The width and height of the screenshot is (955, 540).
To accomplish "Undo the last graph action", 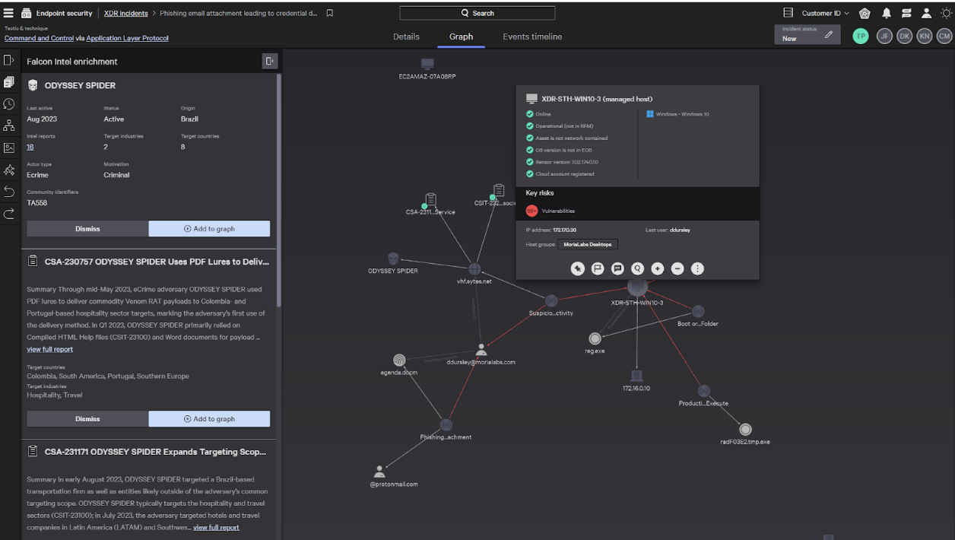I will 9,191.
